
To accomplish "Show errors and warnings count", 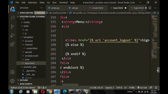I will point(42,88).
